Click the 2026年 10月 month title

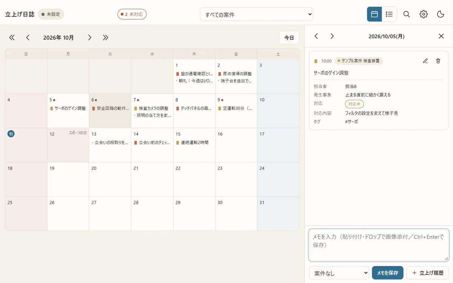59,38
